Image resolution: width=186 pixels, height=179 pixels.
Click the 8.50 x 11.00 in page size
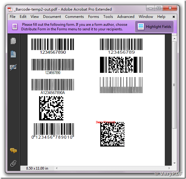[37, 168]
